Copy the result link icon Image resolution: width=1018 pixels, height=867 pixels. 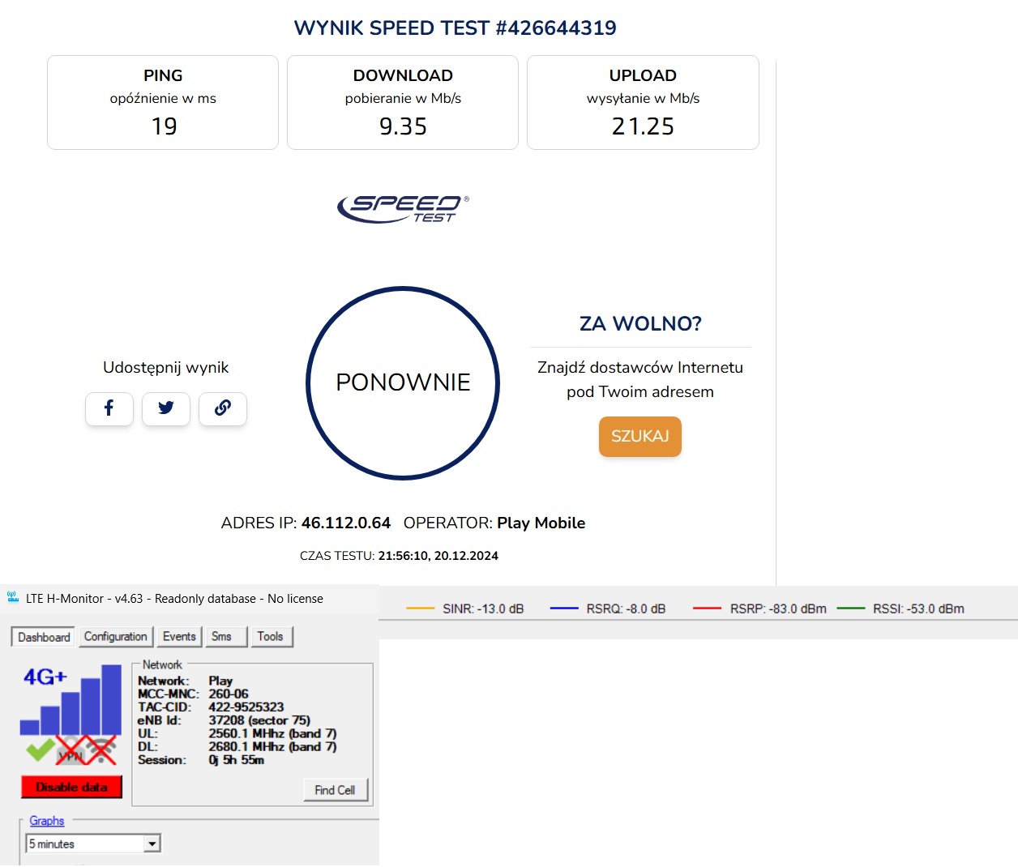click(x=223, y=408)
